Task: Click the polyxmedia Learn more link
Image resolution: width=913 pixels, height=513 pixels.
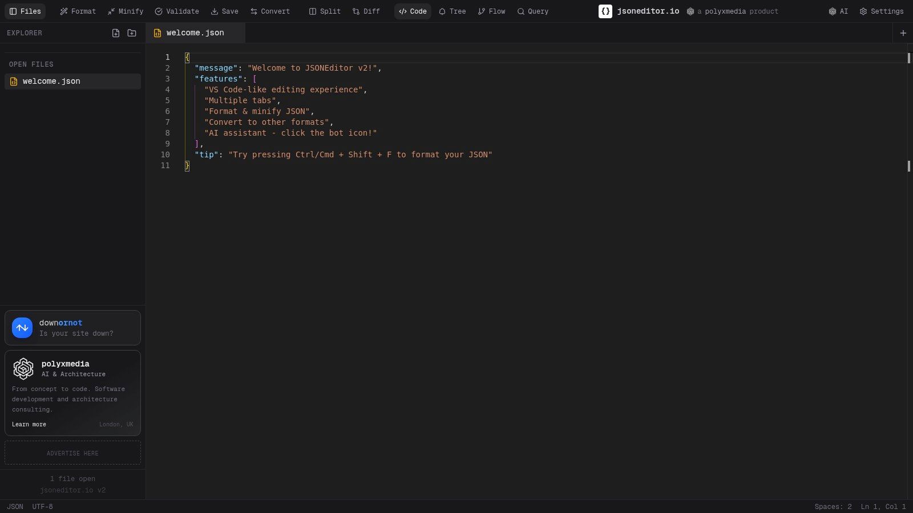Action: 29,424
